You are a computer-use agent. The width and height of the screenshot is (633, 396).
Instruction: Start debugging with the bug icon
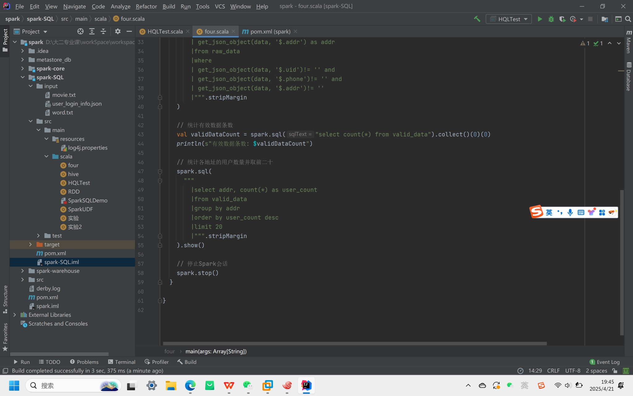pyautogui.click(x=551, y=19)
